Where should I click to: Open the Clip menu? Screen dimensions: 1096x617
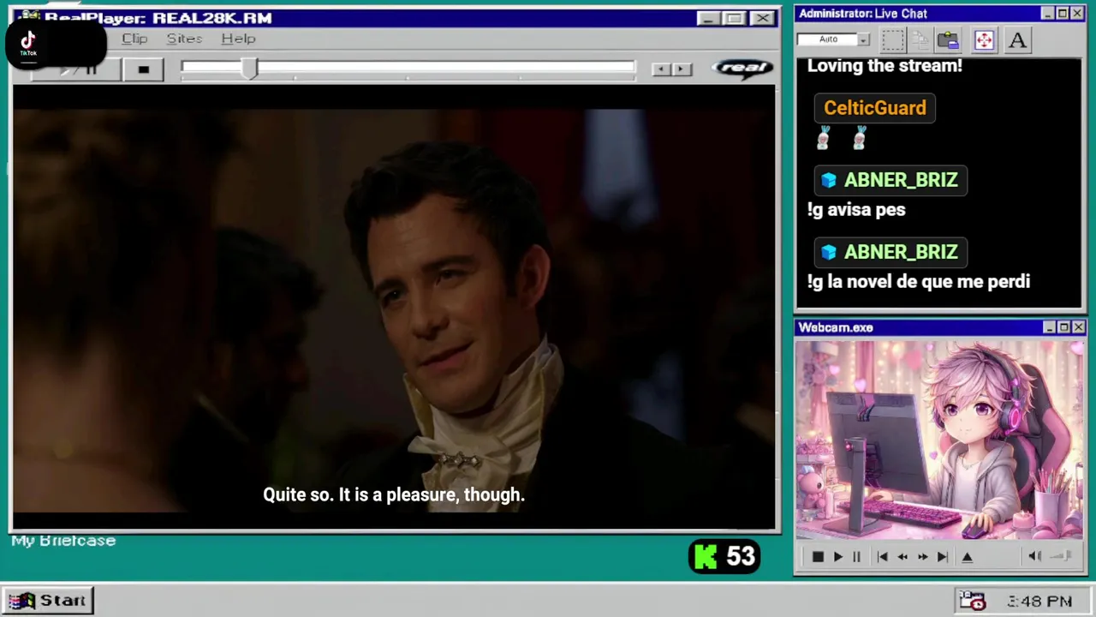[x=134, y=39]
